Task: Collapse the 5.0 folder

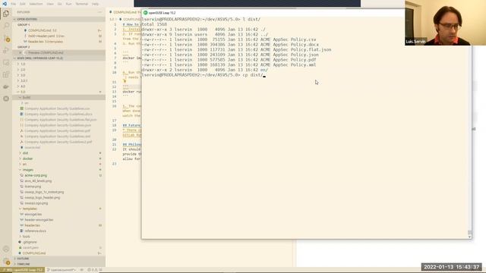Action: click(x=59, y=92)
